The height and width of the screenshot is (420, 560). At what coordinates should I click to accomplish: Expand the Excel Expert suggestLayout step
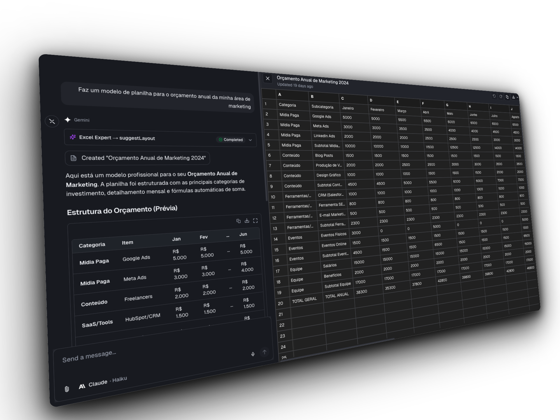250,140
